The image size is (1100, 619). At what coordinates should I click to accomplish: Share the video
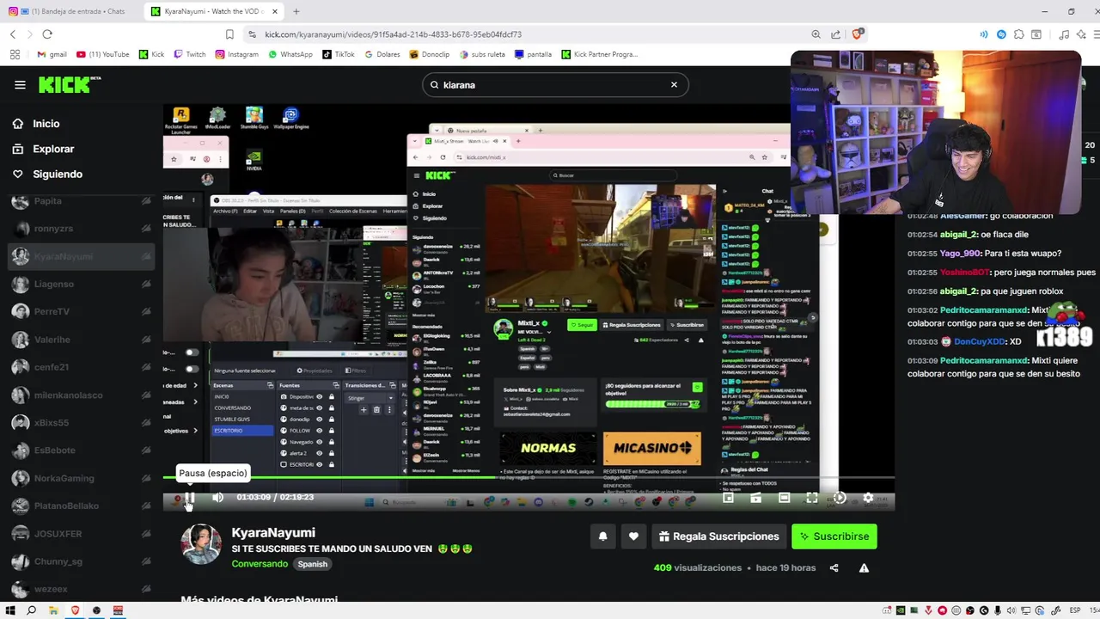[834, 567]
